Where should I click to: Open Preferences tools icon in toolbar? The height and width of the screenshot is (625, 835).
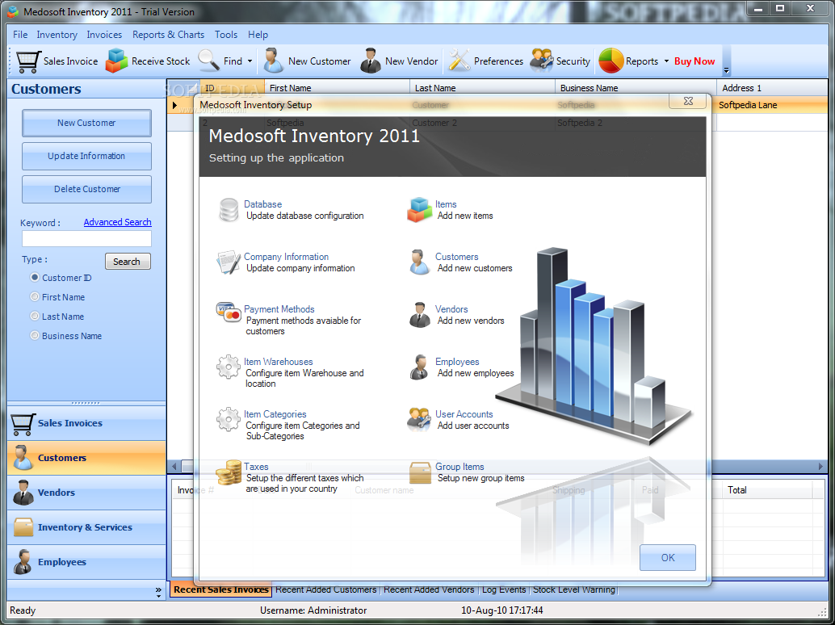point(459,61)
